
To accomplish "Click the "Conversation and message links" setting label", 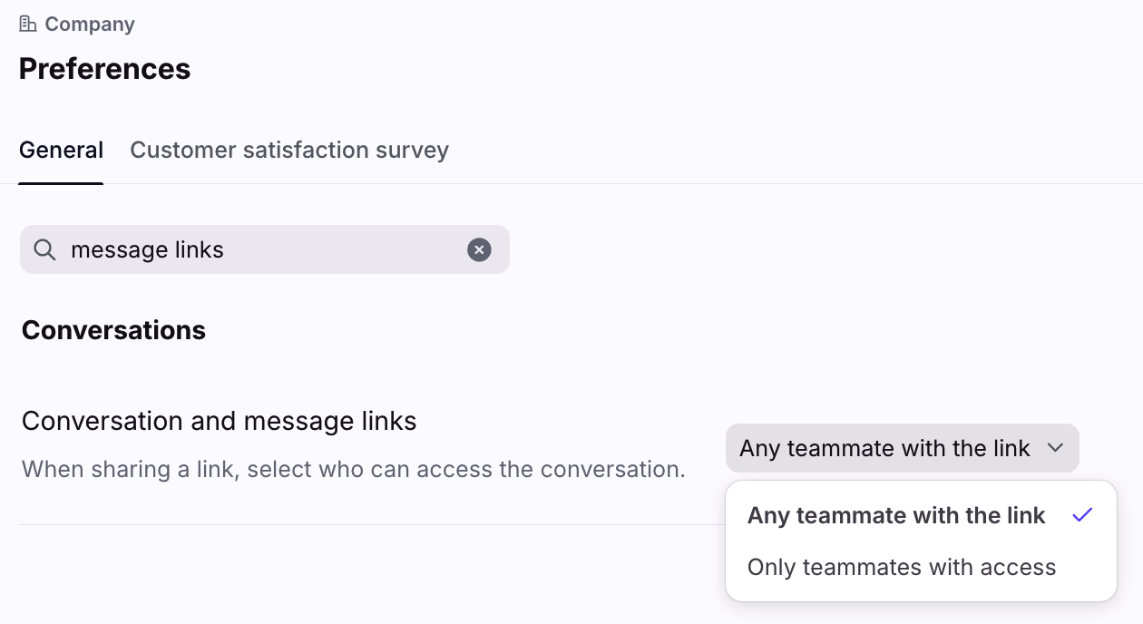I will (219, 421).
